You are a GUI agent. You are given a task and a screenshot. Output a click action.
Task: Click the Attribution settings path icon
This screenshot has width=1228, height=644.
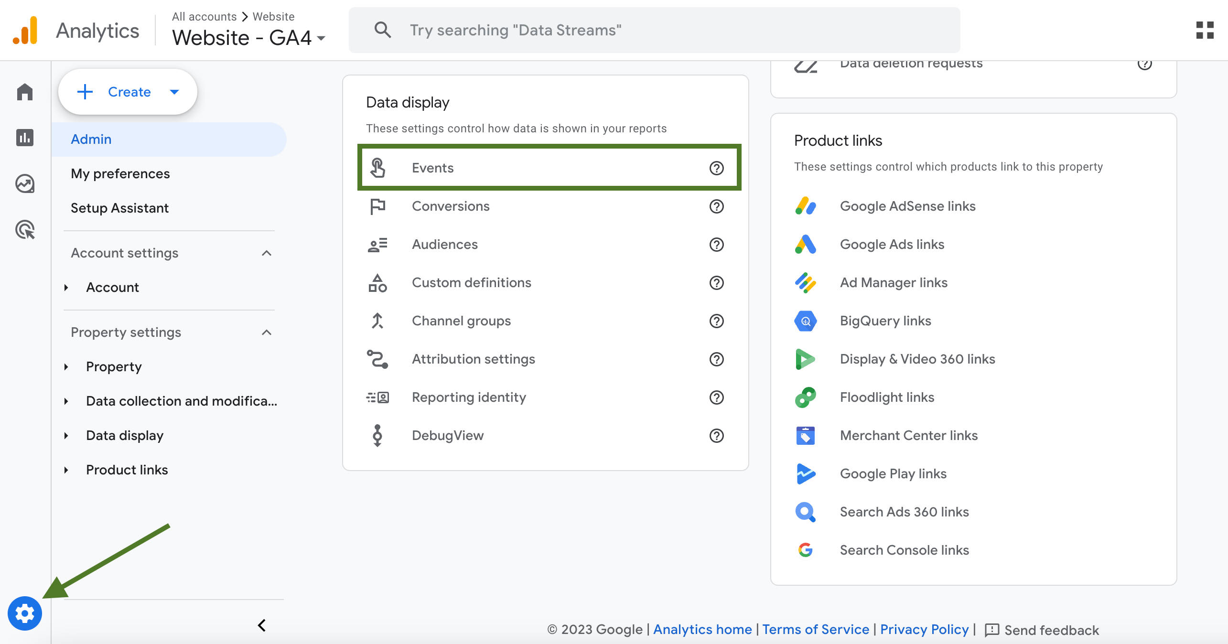[x=377, y=359]
